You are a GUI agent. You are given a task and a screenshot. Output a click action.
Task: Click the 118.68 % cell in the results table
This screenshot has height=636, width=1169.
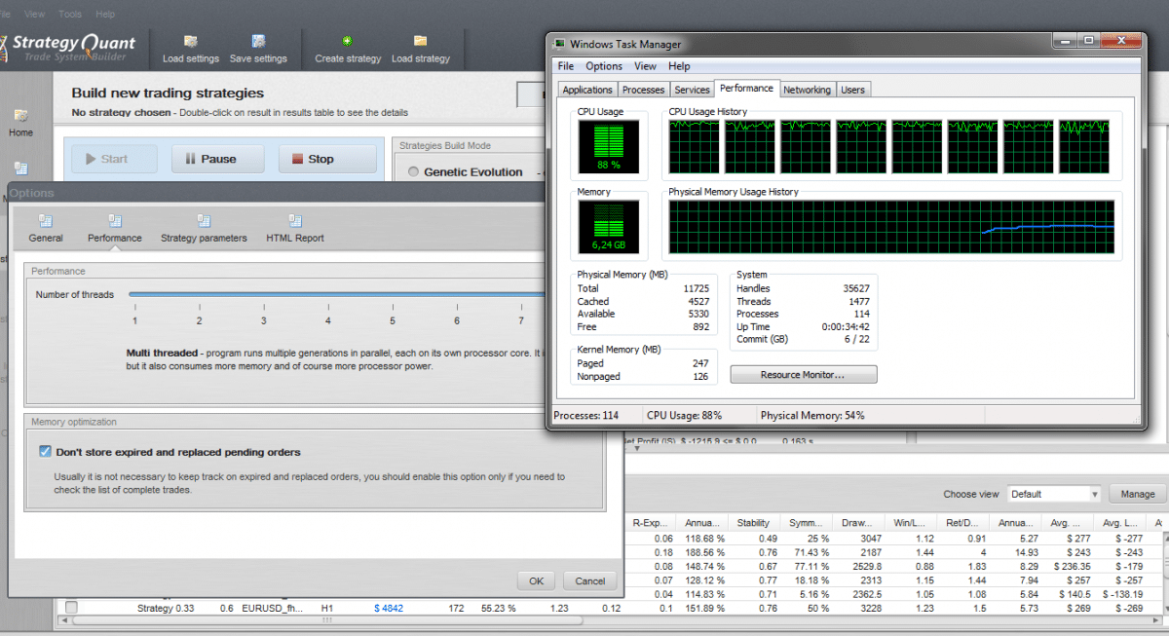tap(704, 539)
